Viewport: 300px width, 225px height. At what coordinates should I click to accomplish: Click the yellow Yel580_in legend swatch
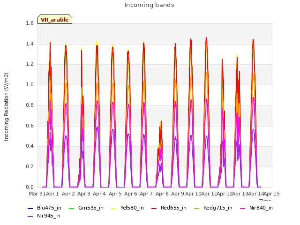pos(114,208)
